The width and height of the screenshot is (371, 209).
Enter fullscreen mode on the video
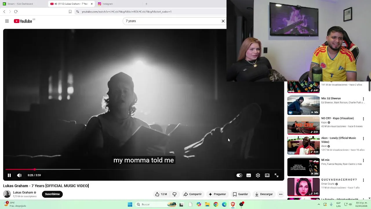pos(277,175)
